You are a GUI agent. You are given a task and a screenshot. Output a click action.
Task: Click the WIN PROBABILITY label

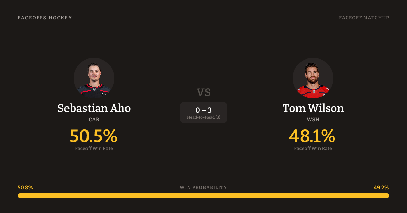tap(203, 187)
